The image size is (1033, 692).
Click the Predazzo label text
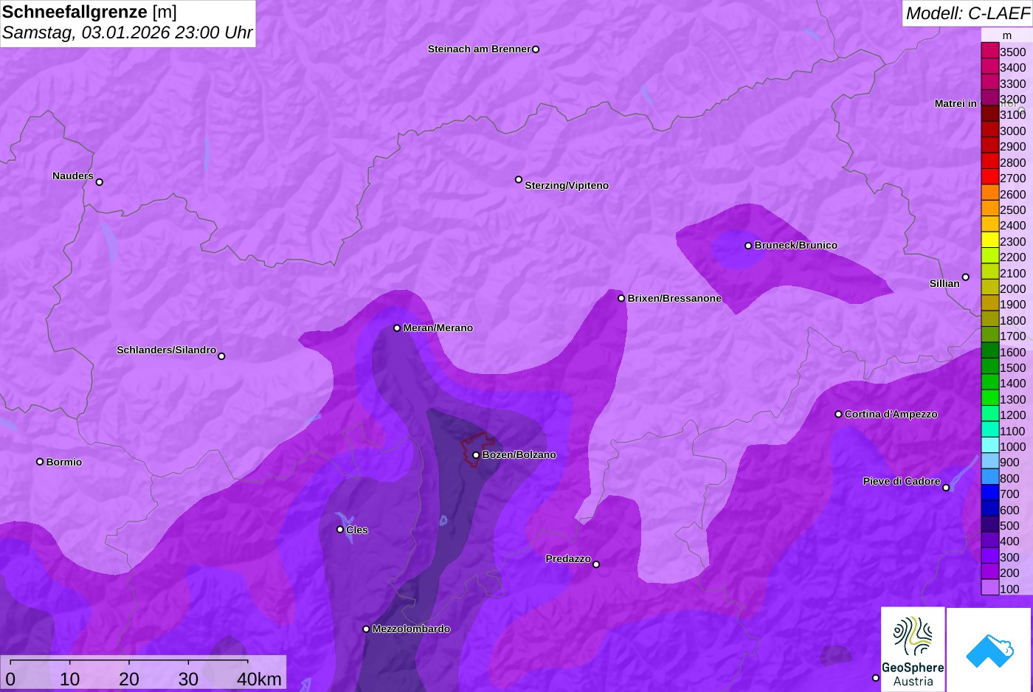568,558
